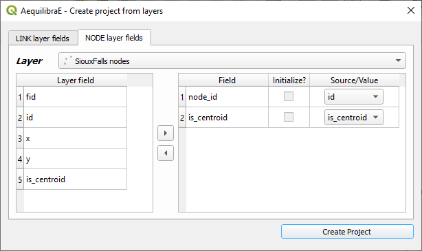Click the right arrow add-field button
The image size is (422, 251).
166,133
